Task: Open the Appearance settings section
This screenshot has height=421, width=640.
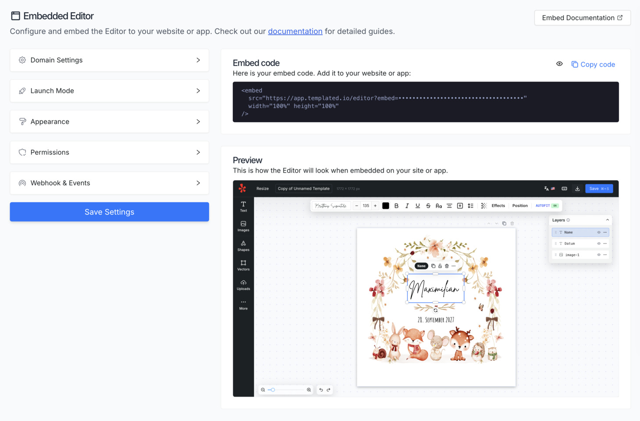Action: [x=109, y=121]
